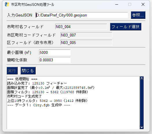Select the 区フィールド N03_005 box
152x134 pixels.
pos(86,43)
